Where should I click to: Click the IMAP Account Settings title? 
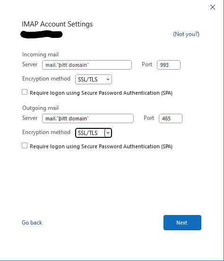(x=57, y=24)
